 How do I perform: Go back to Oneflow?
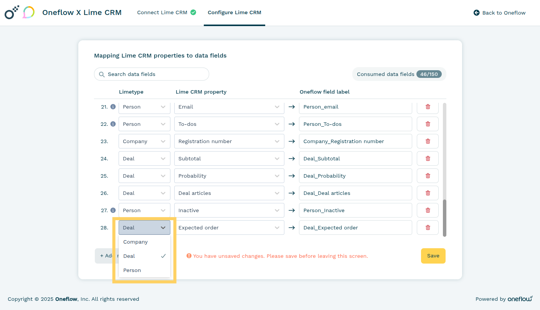[x=500, y=13]
